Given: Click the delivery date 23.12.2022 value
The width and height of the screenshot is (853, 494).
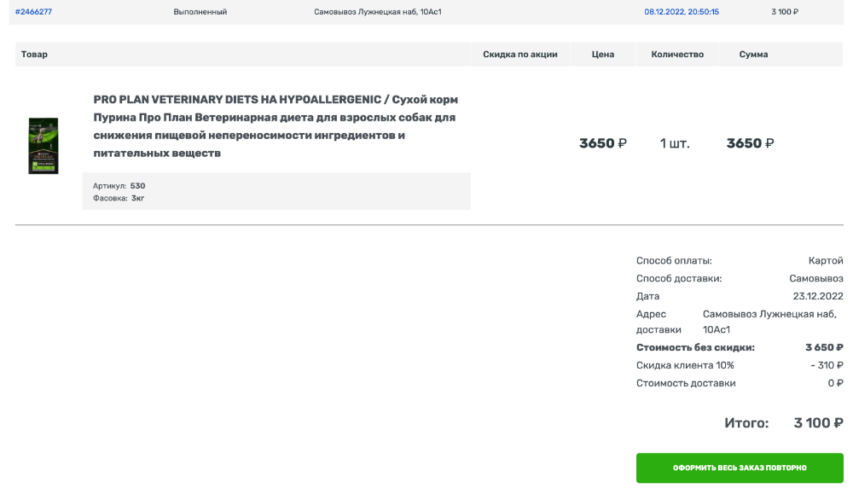Looking at the screenshot, I should click(x=817, y=296).
